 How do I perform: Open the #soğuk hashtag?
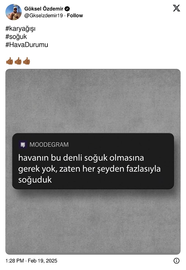[x=16, y=37]
